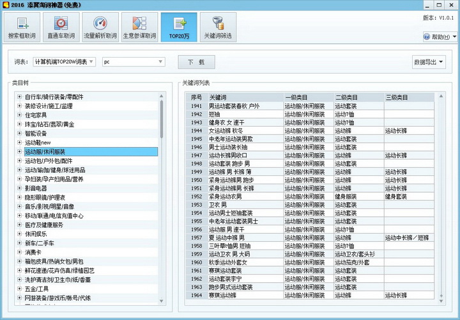The image size is (460, 320).
Task: Open the 数据导出 dropdown button
Action: click(x=429, y=62)
